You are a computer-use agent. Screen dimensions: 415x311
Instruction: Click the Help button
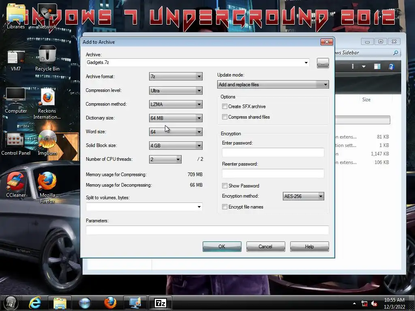(309, 247)
